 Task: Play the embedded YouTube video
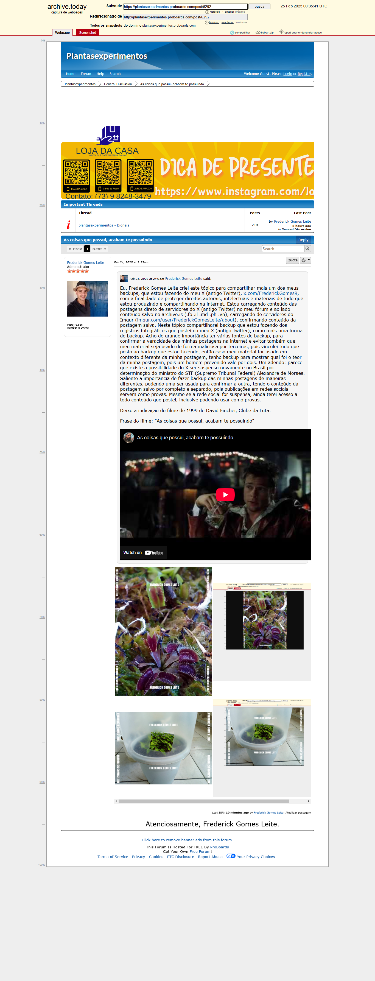[225, 495]
